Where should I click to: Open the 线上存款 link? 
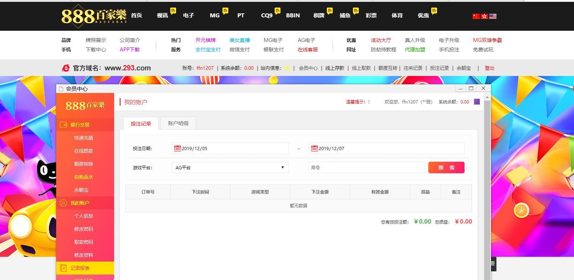335,68
